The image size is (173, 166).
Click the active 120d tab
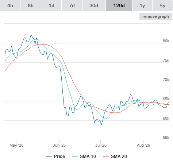[x=119, y=5]
